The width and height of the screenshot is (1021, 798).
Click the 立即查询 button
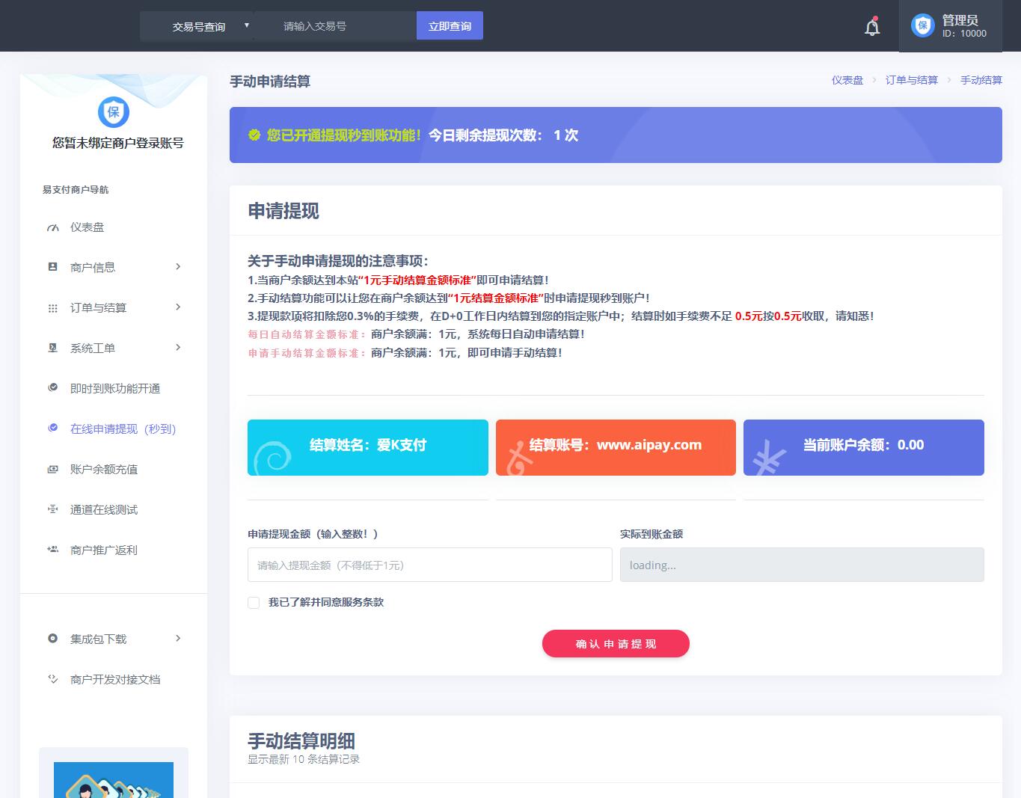(450, 26)
